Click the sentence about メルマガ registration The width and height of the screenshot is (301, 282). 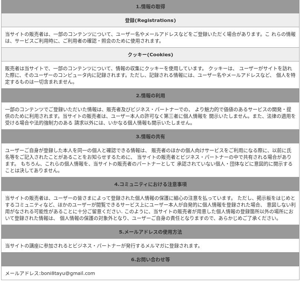point(103,246)
